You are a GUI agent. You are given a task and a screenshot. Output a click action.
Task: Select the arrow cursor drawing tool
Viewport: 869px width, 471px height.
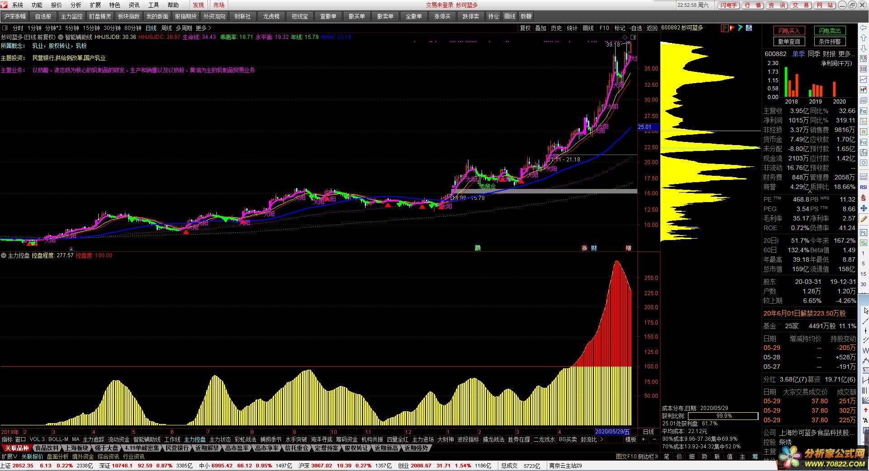[865, 311]
